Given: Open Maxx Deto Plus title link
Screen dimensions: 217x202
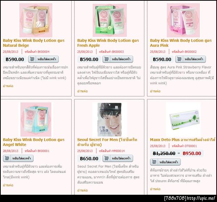Looking at the screenshot, I should click(183, 140).
